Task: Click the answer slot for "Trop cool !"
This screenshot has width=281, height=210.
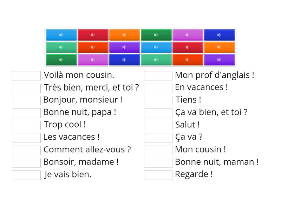Action: click(x=26, y=125)
